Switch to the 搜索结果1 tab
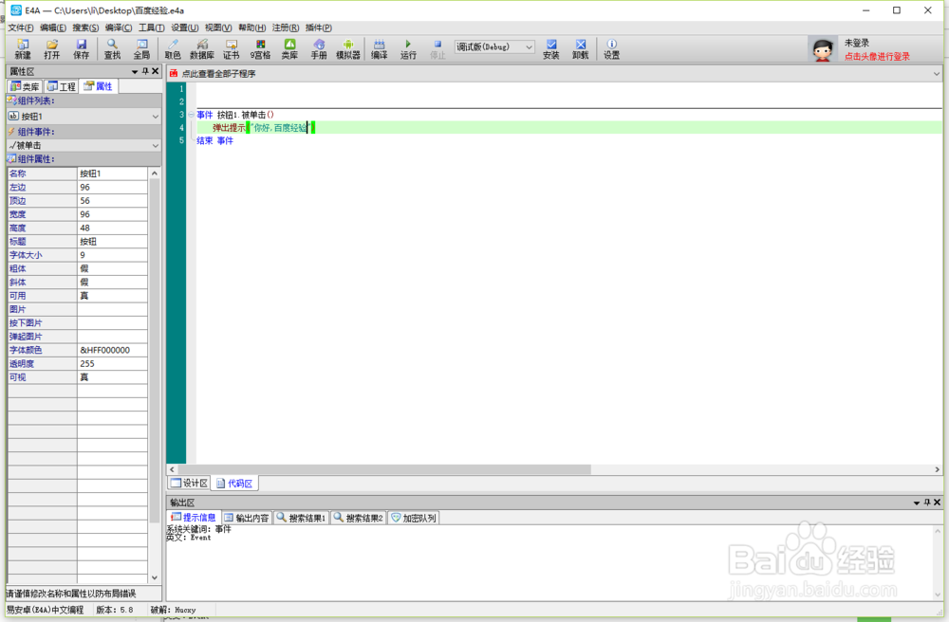The width and height of the screenshot is (949, 622). tap(302, 518)
